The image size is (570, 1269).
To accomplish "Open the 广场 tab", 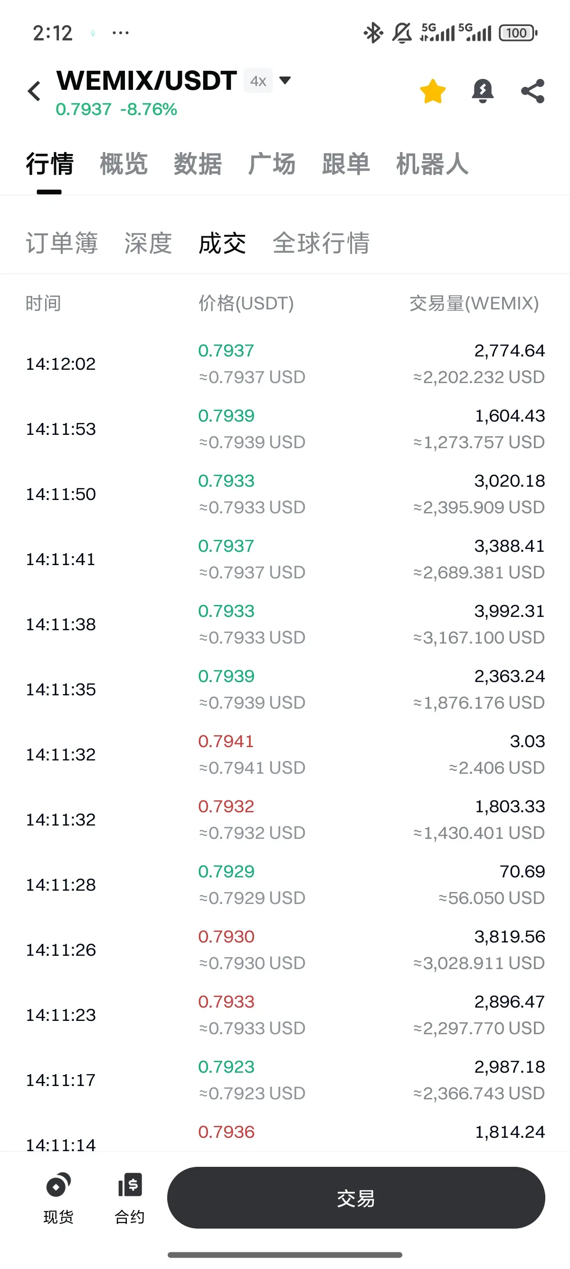I will (x=272, y=164).
